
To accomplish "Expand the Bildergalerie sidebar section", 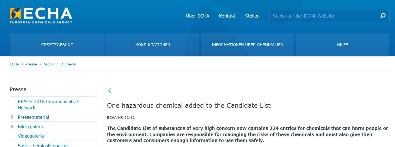I will coord(13,127).
